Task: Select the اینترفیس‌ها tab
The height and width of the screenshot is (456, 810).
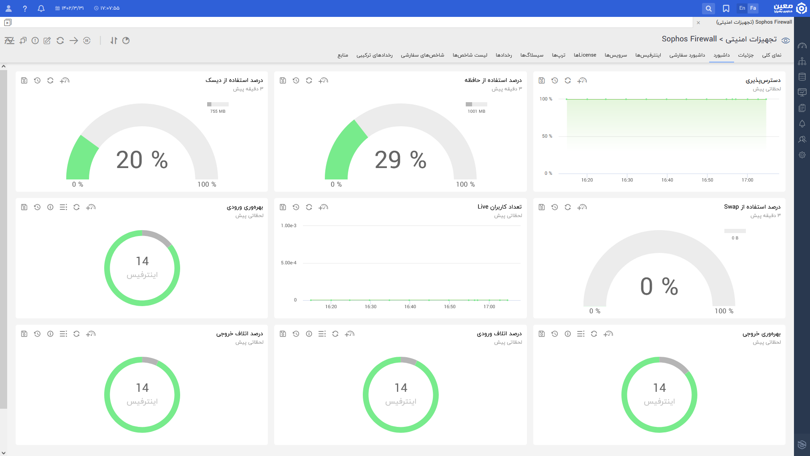Action: click(648, 55)
